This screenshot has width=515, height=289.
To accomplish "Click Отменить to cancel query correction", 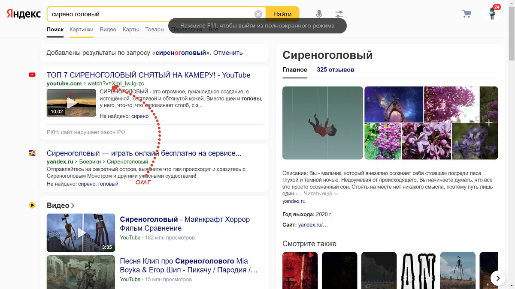I will click(228, 53).
